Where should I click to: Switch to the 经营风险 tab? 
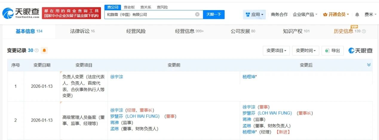(x=136, y=31)
